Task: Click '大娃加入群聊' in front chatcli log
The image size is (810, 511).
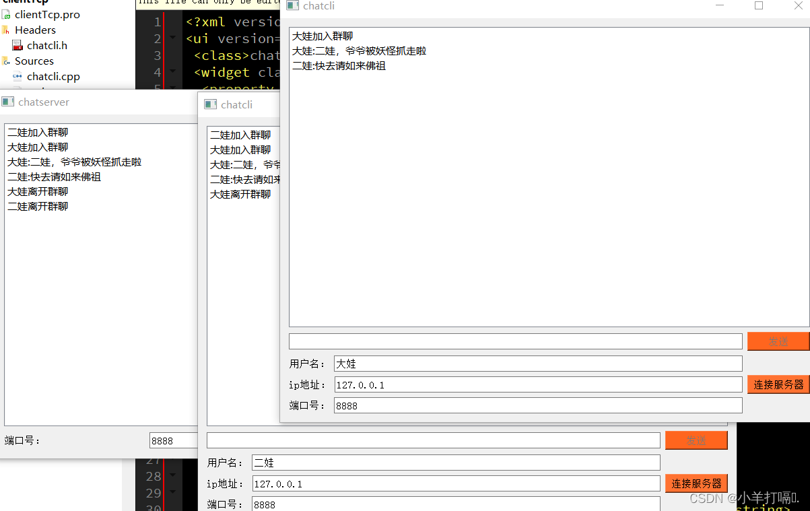Action: (323, 36)
